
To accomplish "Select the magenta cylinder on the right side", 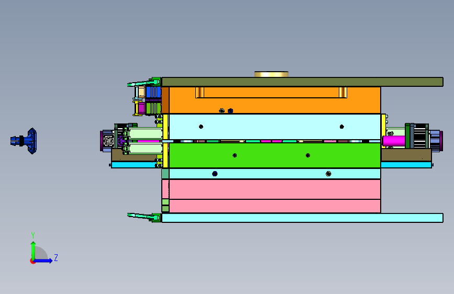I will click(x=394, y=141).
